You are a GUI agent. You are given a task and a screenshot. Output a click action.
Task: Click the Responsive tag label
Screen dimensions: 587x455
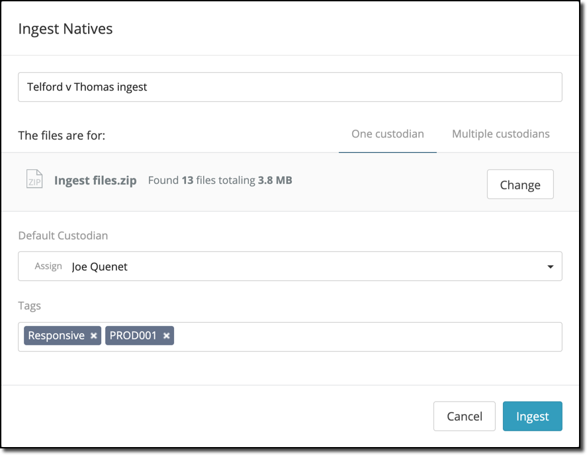point(56,336)
